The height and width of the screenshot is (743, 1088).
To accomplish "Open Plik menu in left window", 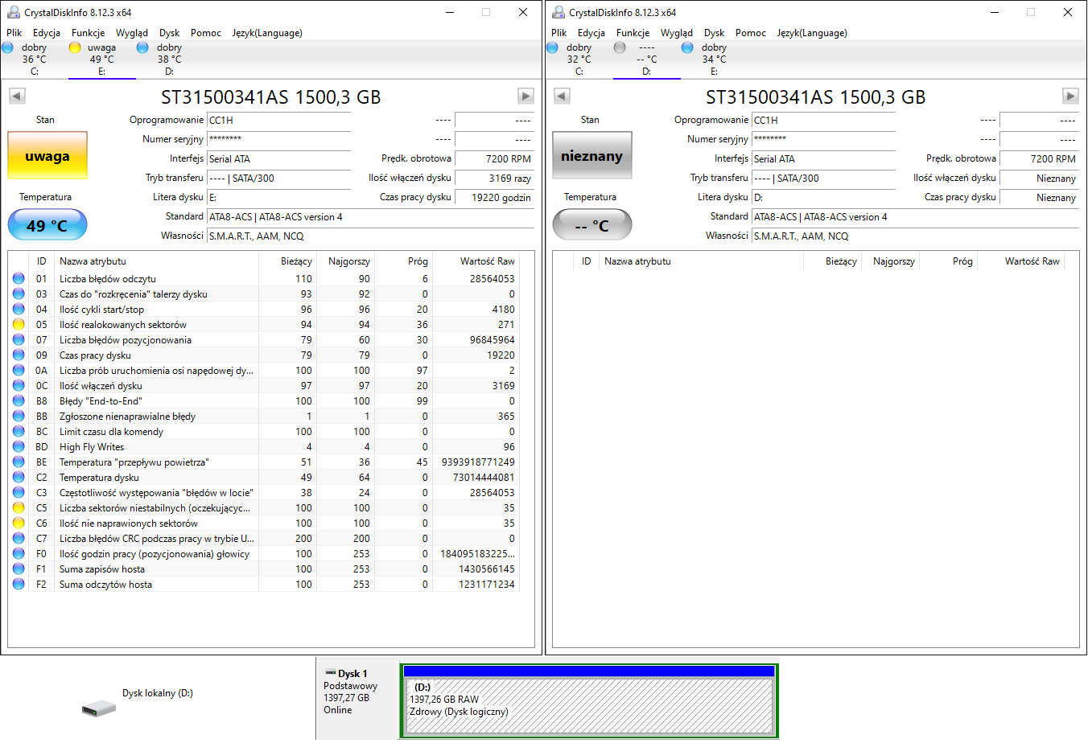I will point(14,33).
